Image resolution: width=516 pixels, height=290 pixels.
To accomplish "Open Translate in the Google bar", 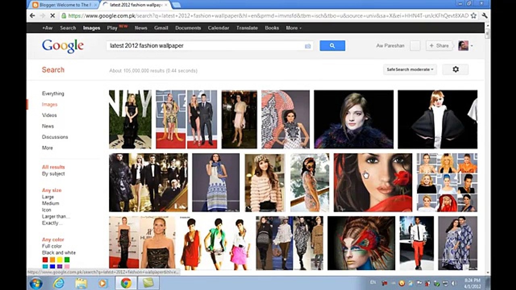I will pos(247,28).
